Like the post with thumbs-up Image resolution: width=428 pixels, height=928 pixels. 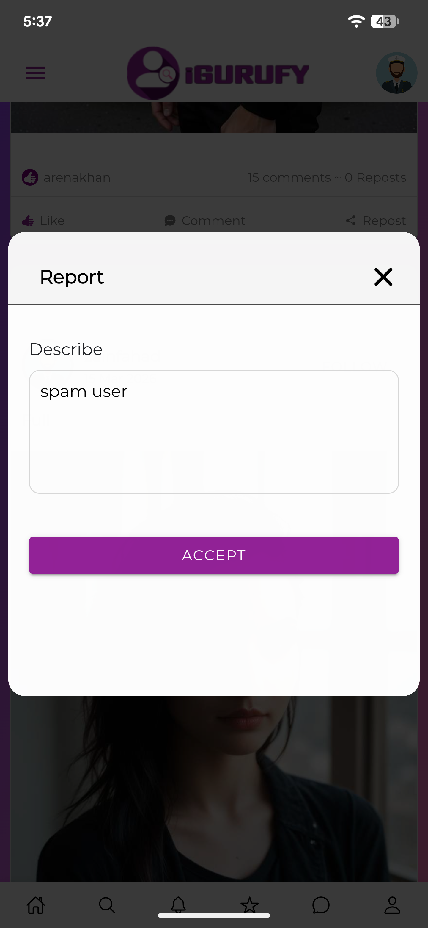(44, 220)
